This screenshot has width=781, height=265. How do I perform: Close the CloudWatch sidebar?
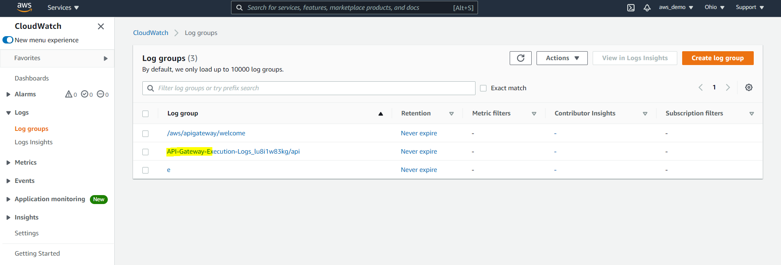coord(101,26)
